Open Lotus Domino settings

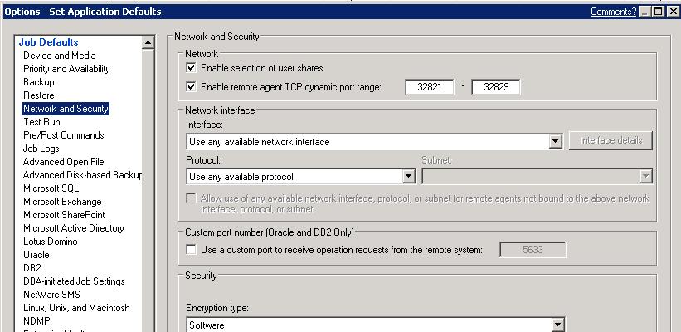click(51, 242)
